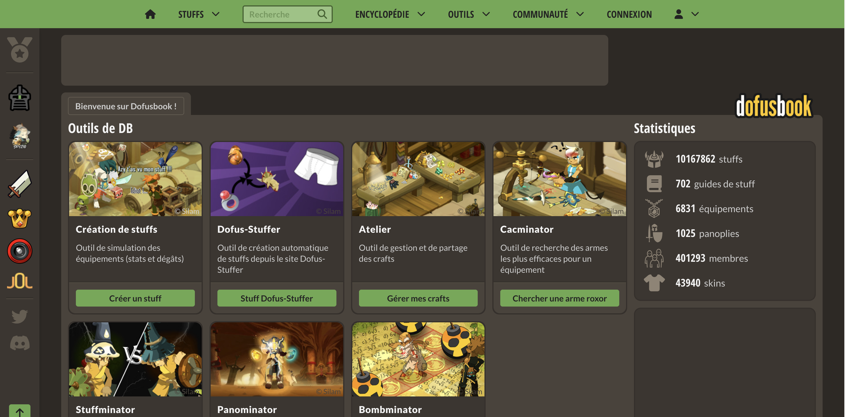Expand the STUFFS dropdown chevron
846x417 pixels.
(216, 14)
